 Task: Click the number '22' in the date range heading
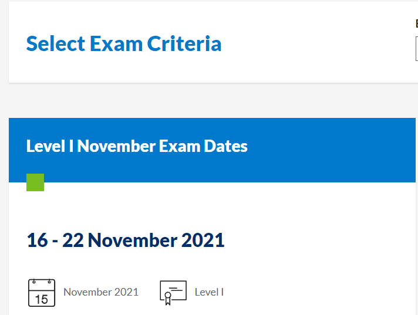[73, 241]
